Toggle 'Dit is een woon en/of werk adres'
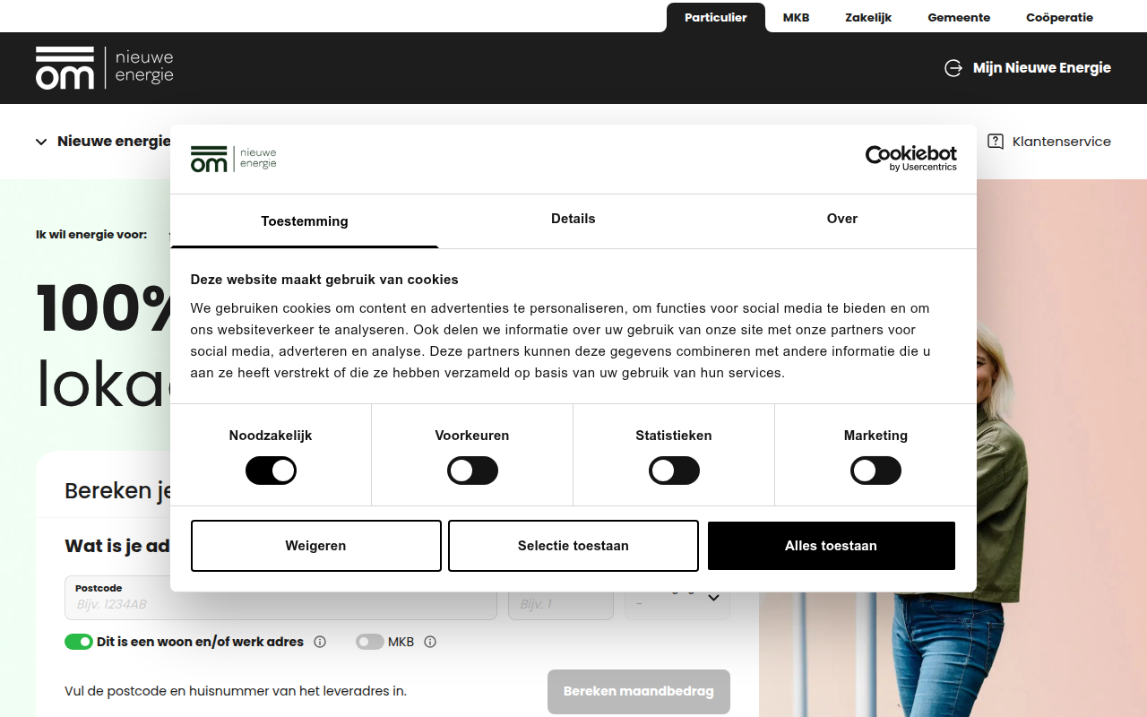 click(x=79, y=642)
